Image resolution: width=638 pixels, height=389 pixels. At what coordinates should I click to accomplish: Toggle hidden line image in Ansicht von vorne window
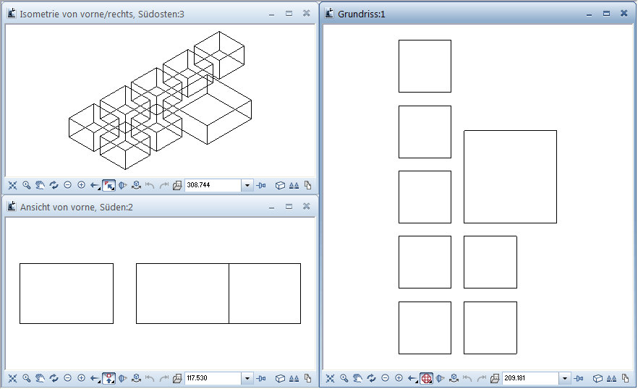click(x=280, y=378)
